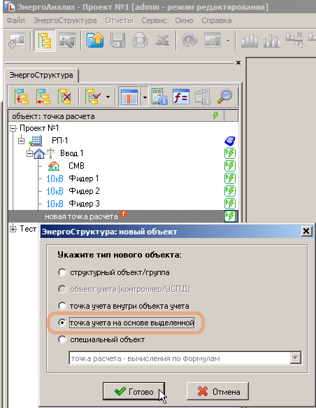Open dropdown arrow next to table view icon
Image resolution: width=316 pixels, height=408 pixels.
145,97
